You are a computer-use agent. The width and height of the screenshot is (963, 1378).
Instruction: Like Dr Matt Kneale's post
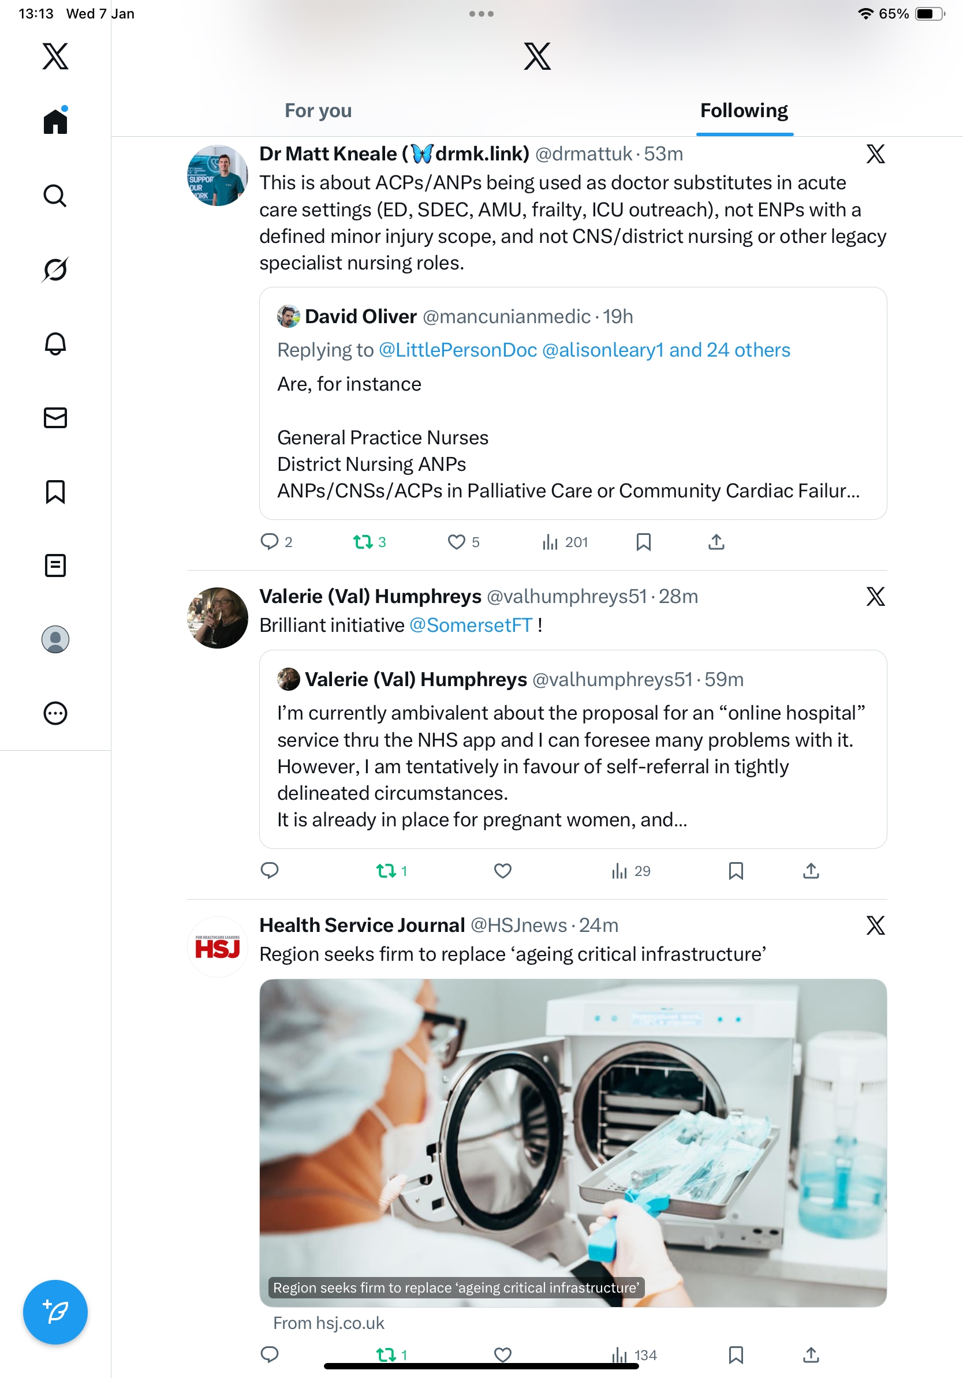tap(457, 542)
